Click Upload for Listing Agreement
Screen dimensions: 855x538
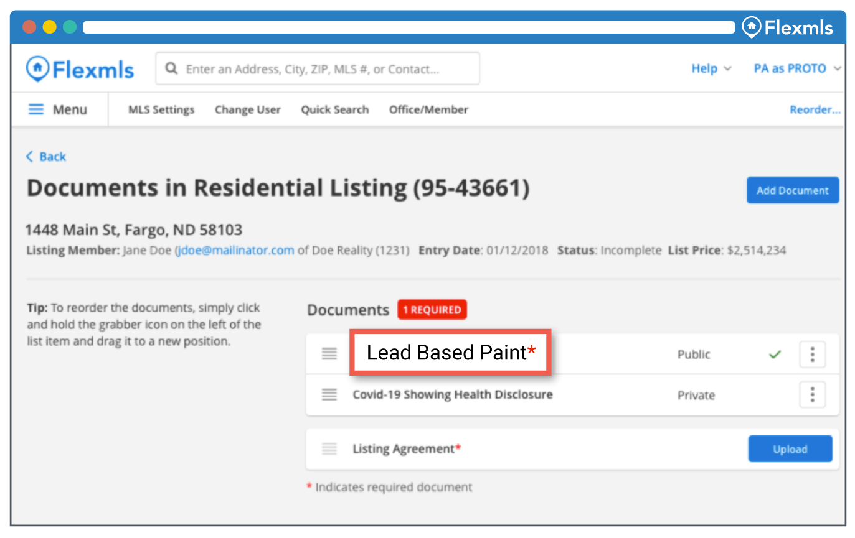[x=790, y=450]
